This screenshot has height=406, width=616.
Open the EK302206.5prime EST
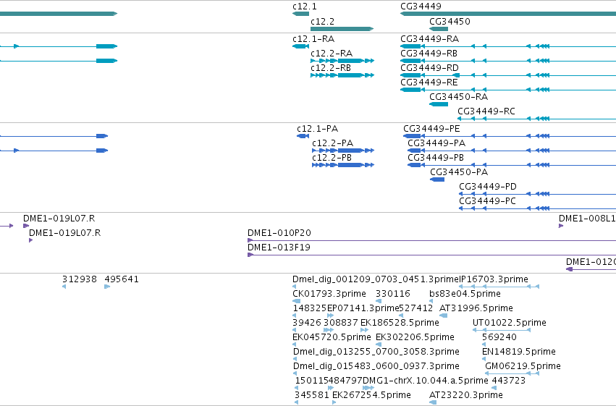(x=415, y=338)
